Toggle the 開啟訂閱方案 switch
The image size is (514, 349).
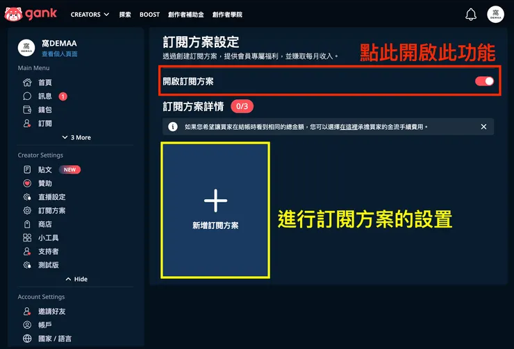(x=484, y=81)
